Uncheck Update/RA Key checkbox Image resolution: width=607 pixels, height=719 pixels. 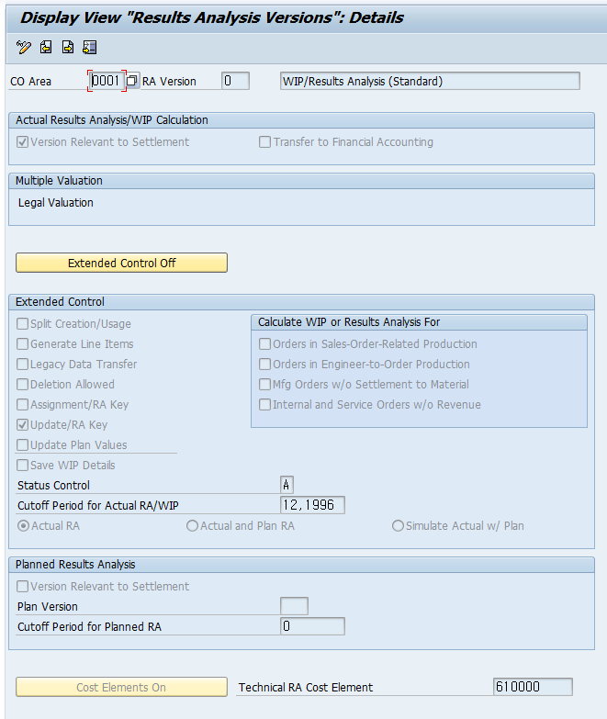22,424
